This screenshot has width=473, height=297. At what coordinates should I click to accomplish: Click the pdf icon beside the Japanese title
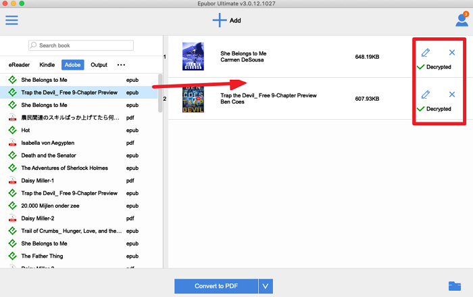click(12, 118)
